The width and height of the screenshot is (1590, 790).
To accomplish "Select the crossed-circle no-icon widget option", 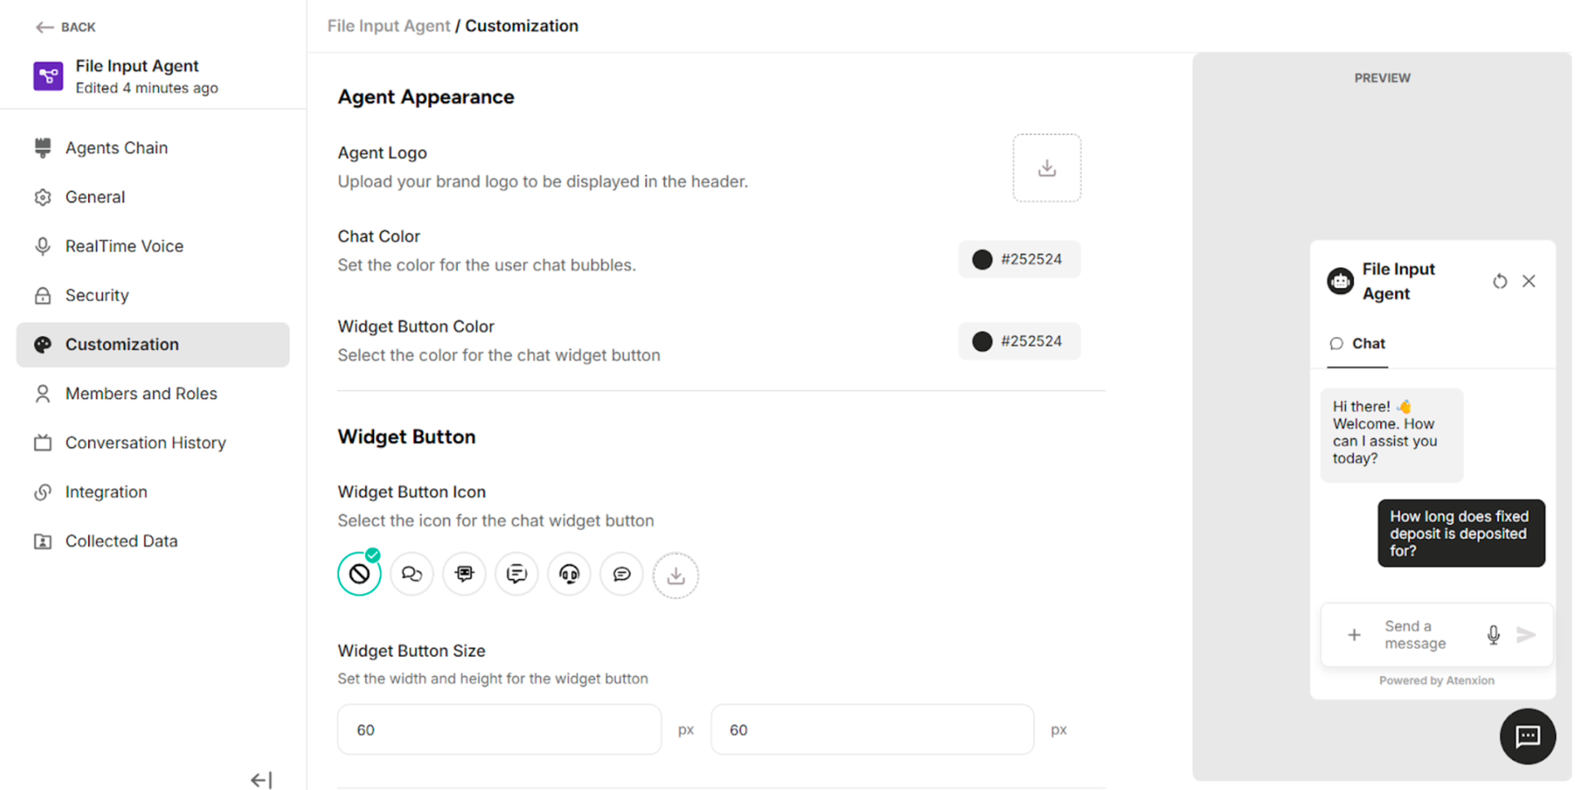I will coord(360,573).
